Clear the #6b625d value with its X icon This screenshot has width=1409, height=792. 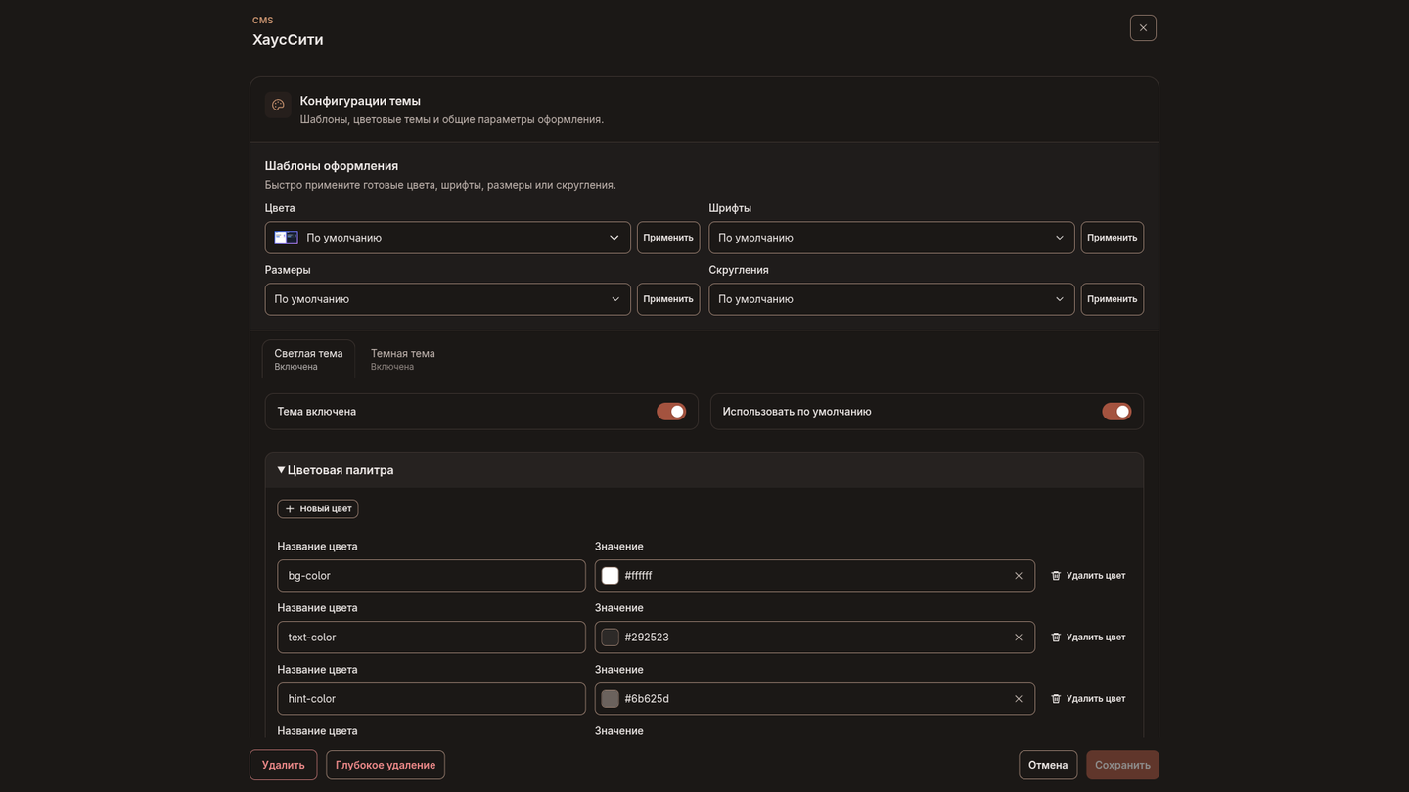pos(1018,699)
